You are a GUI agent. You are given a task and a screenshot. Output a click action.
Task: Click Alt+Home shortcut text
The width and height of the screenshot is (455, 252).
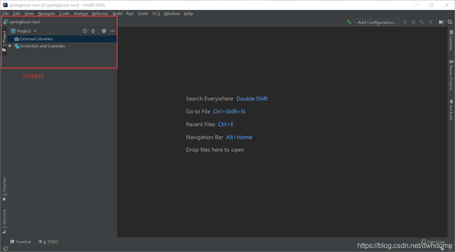(x=239, y=137)
